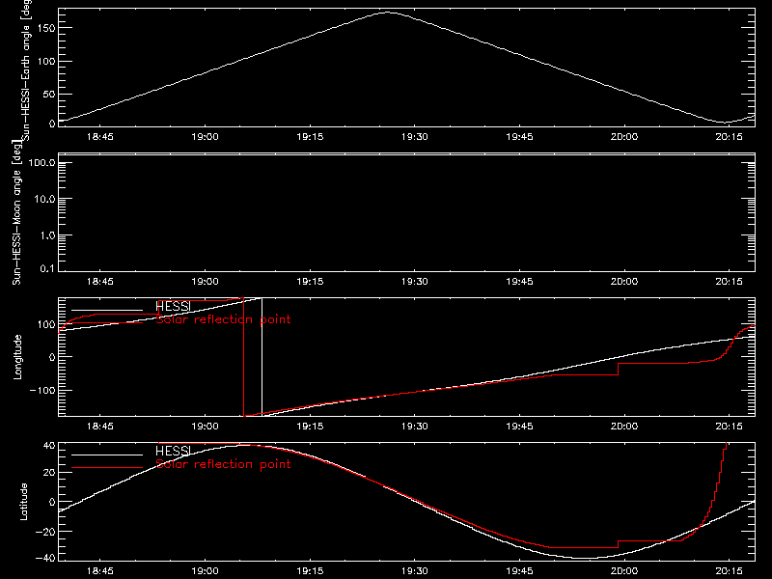Click the -40 tick on Latitude plot

45,559
